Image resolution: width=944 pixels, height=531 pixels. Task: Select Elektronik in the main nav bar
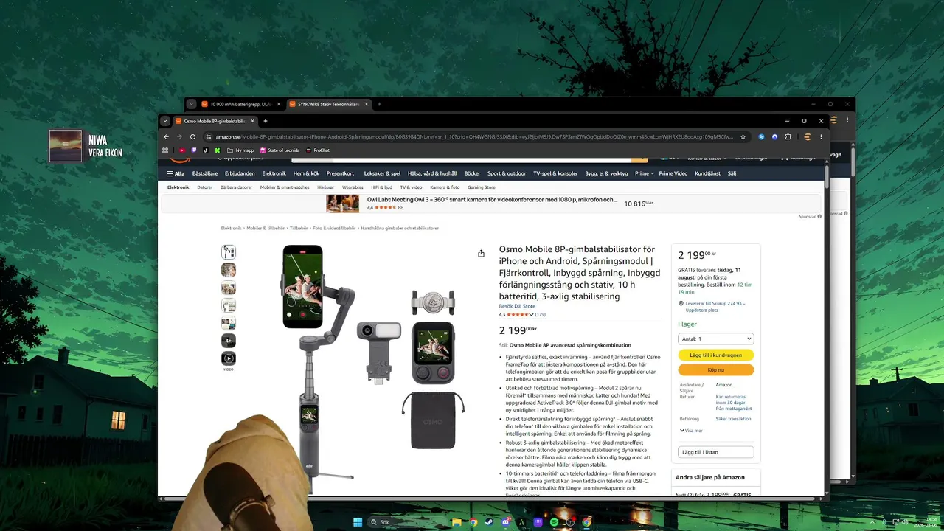(x=274, y=173)
